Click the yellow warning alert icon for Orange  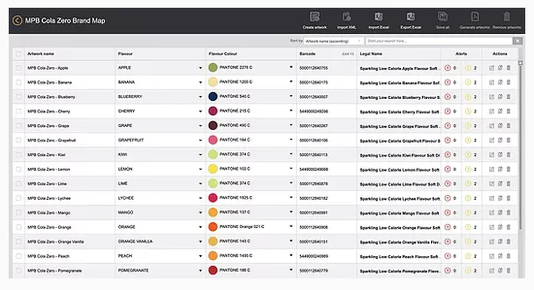(x=468, y=227)
